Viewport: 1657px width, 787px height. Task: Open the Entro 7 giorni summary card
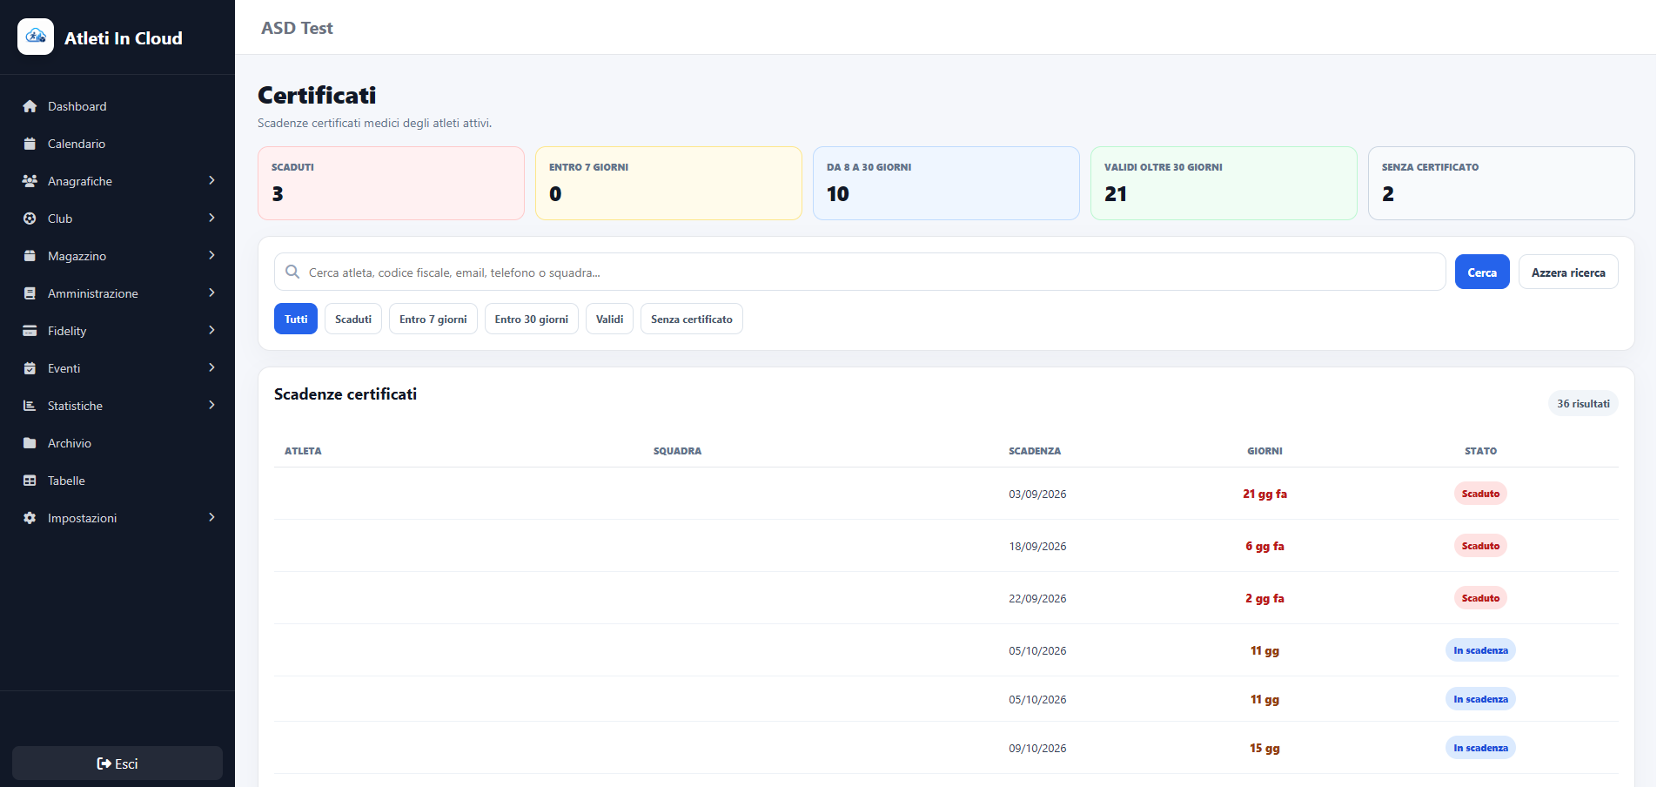[668, 183]
